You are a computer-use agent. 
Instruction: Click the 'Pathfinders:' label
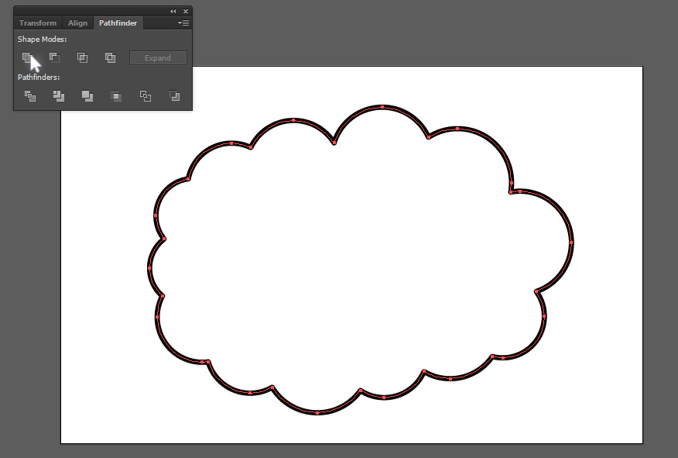39,77
